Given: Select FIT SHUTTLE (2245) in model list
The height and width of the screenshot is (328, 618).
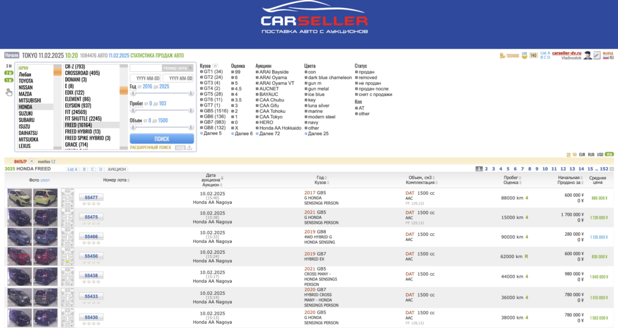Looking at the screenshot, I should pos(83,119).
